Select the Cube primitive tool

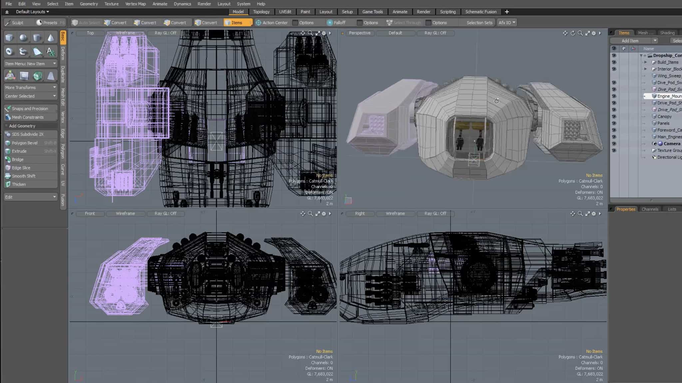(x=9, y=38)
